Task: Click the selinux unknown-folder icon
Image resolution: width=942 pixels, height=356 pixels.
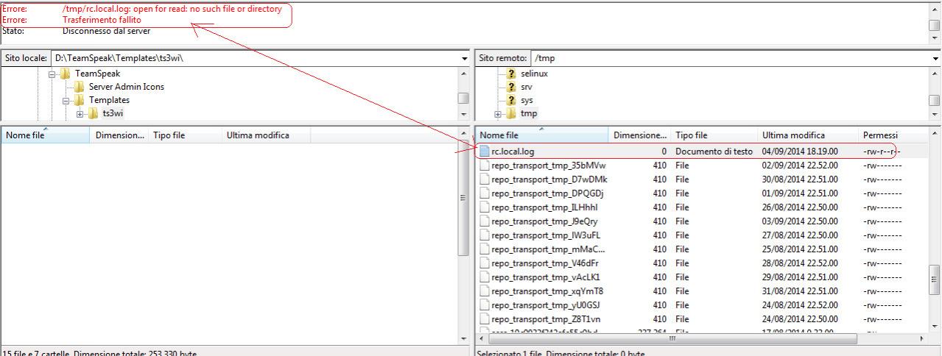Action: pyautogui.click(x=511, y=74)
